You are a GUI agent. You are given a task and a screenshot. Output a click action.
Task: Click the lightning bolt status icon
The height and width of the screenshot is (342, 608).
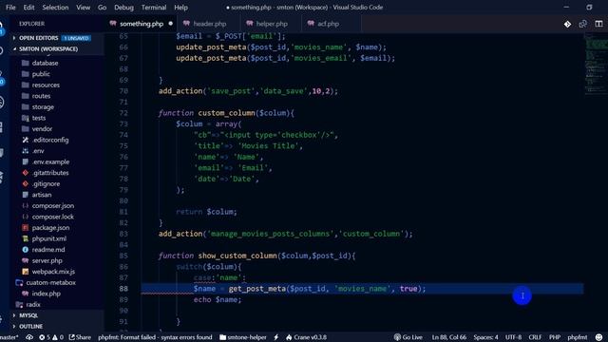pos(276,337)
